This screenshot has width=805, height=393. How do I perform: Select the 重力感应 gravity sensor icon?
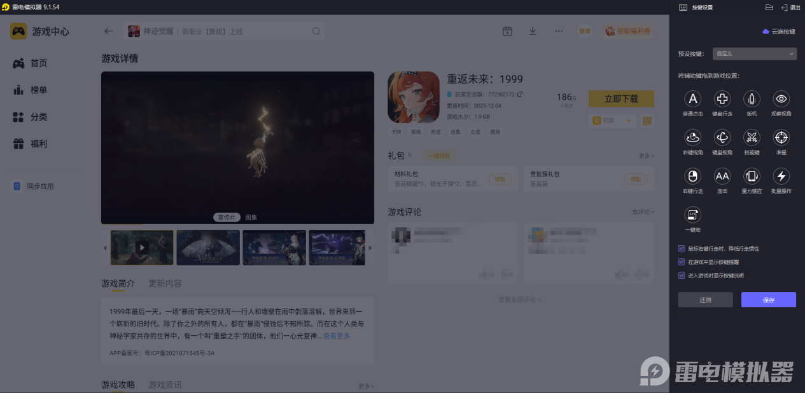click(752, 177)
